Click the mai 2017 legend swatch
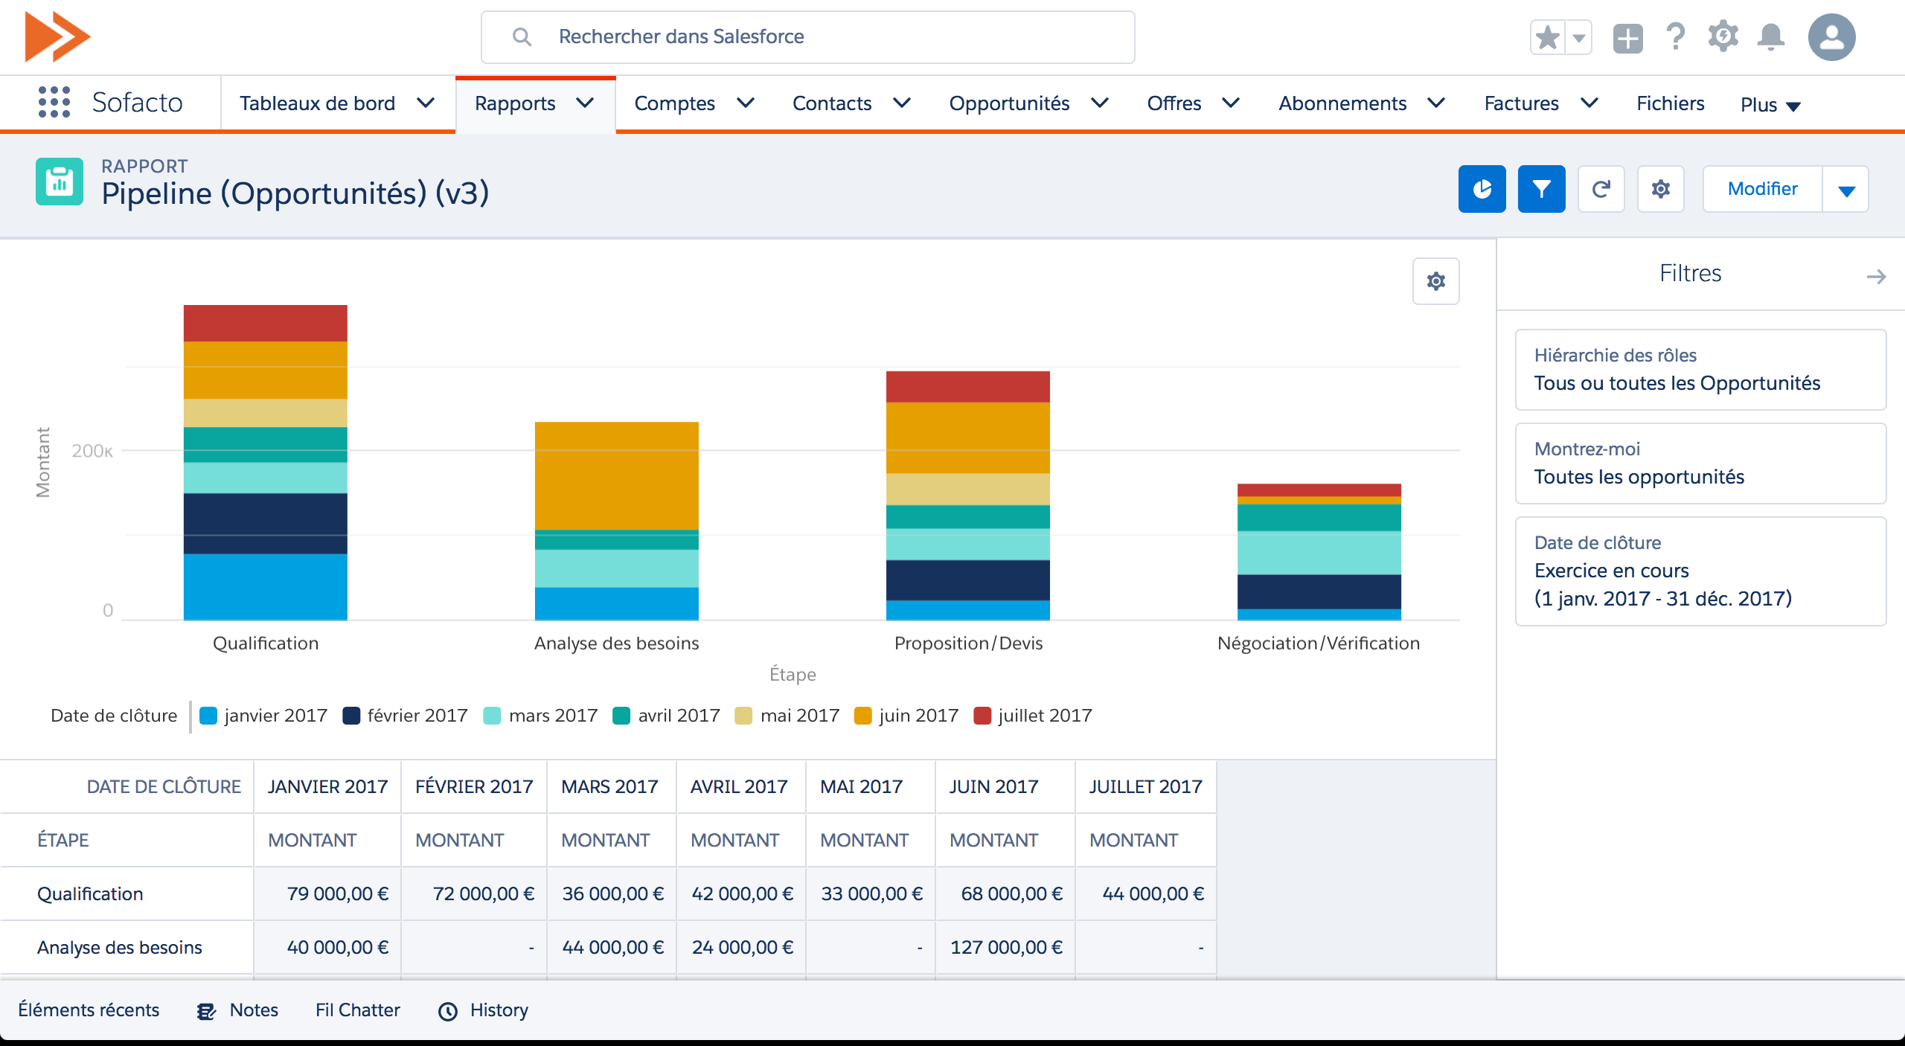The image size is (1905, 1046). click(743, 716)
